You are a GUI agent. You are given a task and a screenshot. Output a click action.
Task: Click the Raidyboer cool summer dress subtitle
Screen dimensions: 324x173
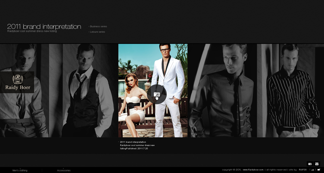32,31
